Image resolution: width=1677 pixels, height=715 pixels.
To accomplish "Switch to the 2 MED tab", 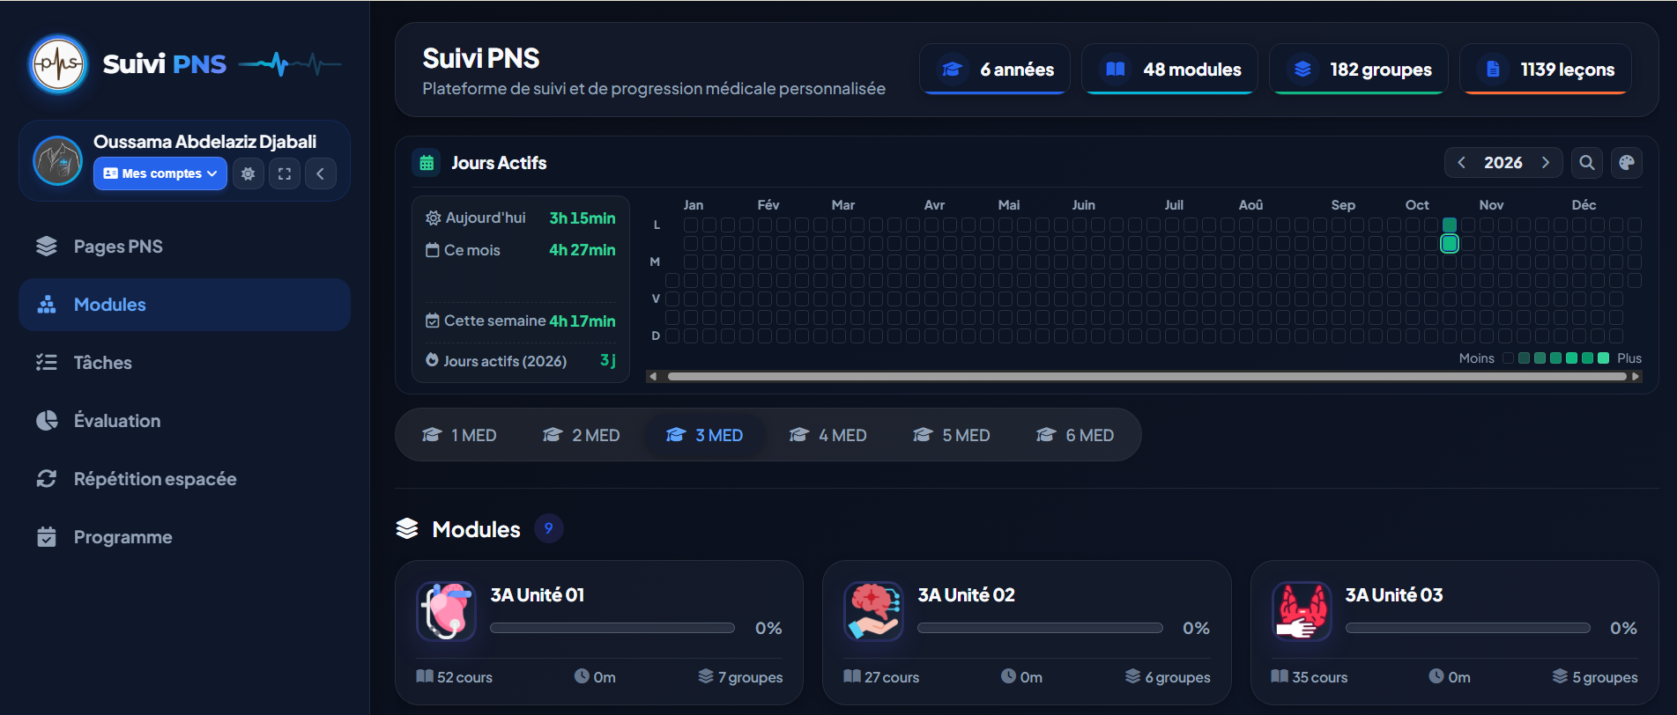I will (582, 435).
